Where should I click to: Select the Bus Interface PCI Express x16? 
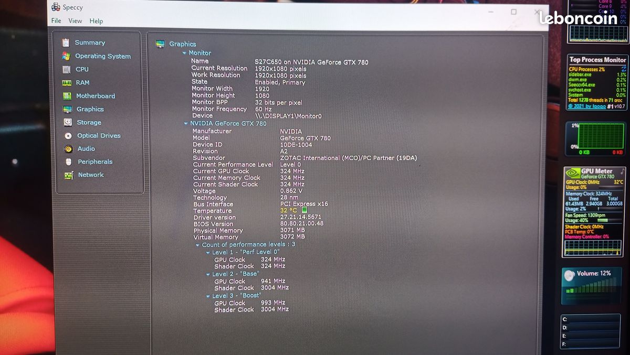click(304, 204)
